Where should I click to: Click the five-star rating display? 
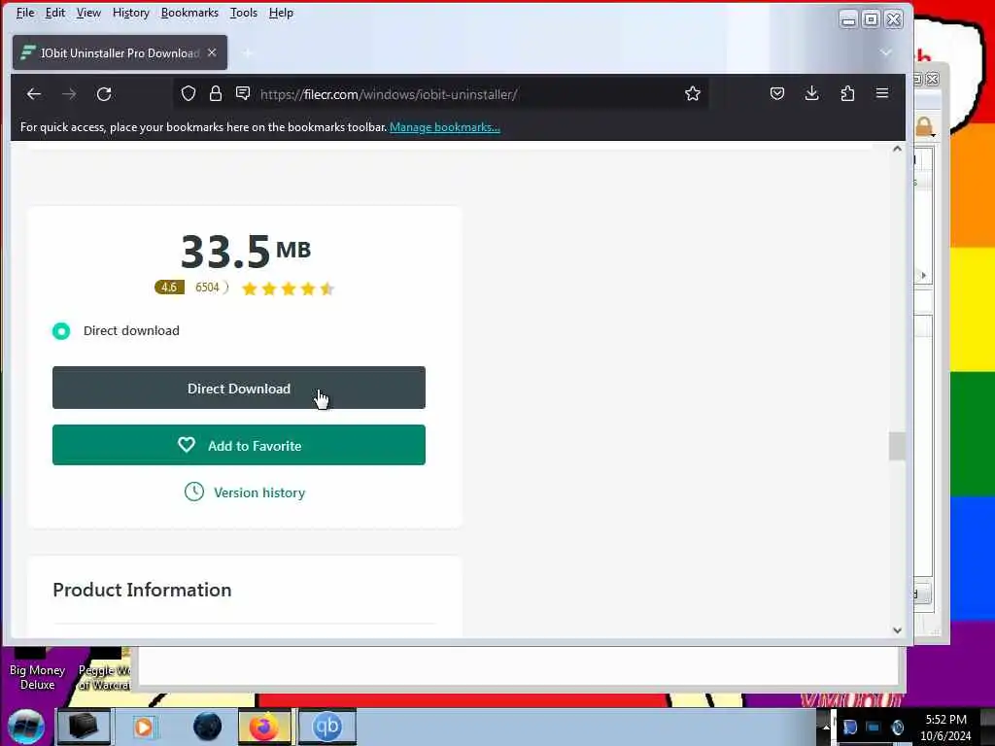pos(288,288)
